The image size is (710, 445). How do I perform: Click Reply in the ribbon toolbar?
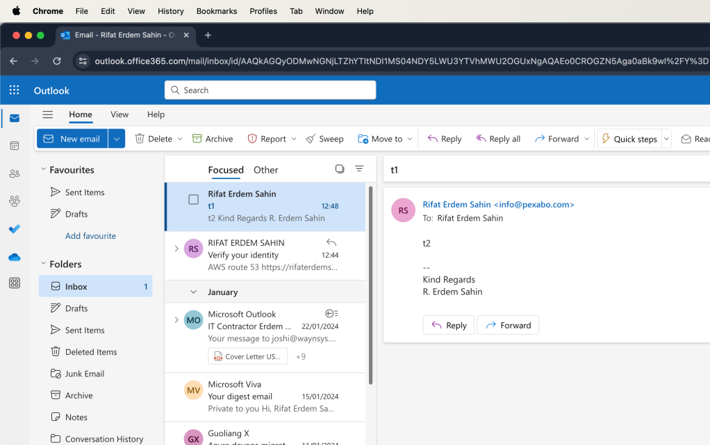click(444, 139)
